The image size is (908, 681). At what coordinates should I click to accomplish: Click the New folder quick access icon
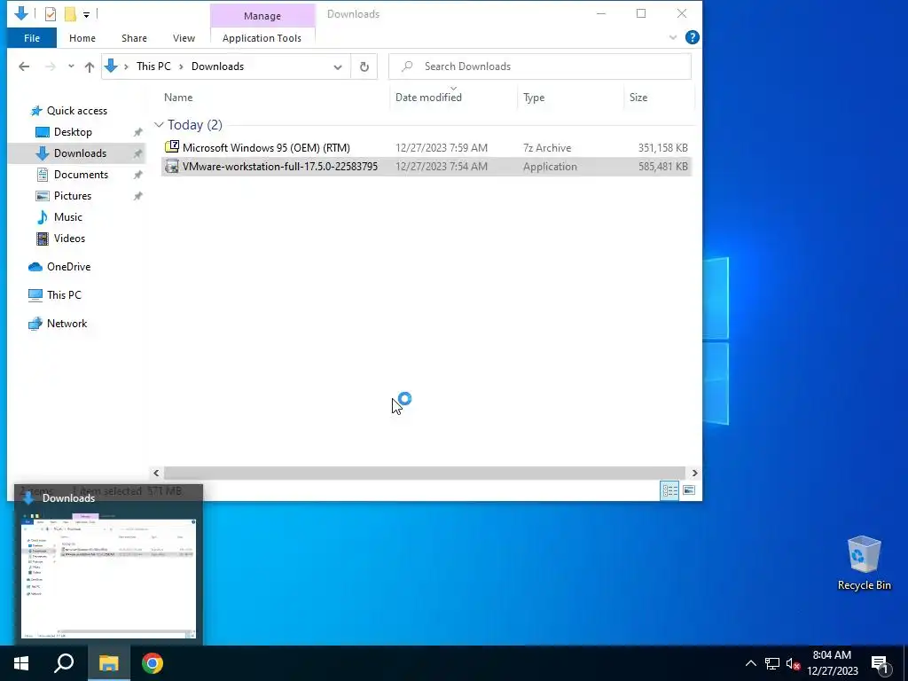point(69,14)
